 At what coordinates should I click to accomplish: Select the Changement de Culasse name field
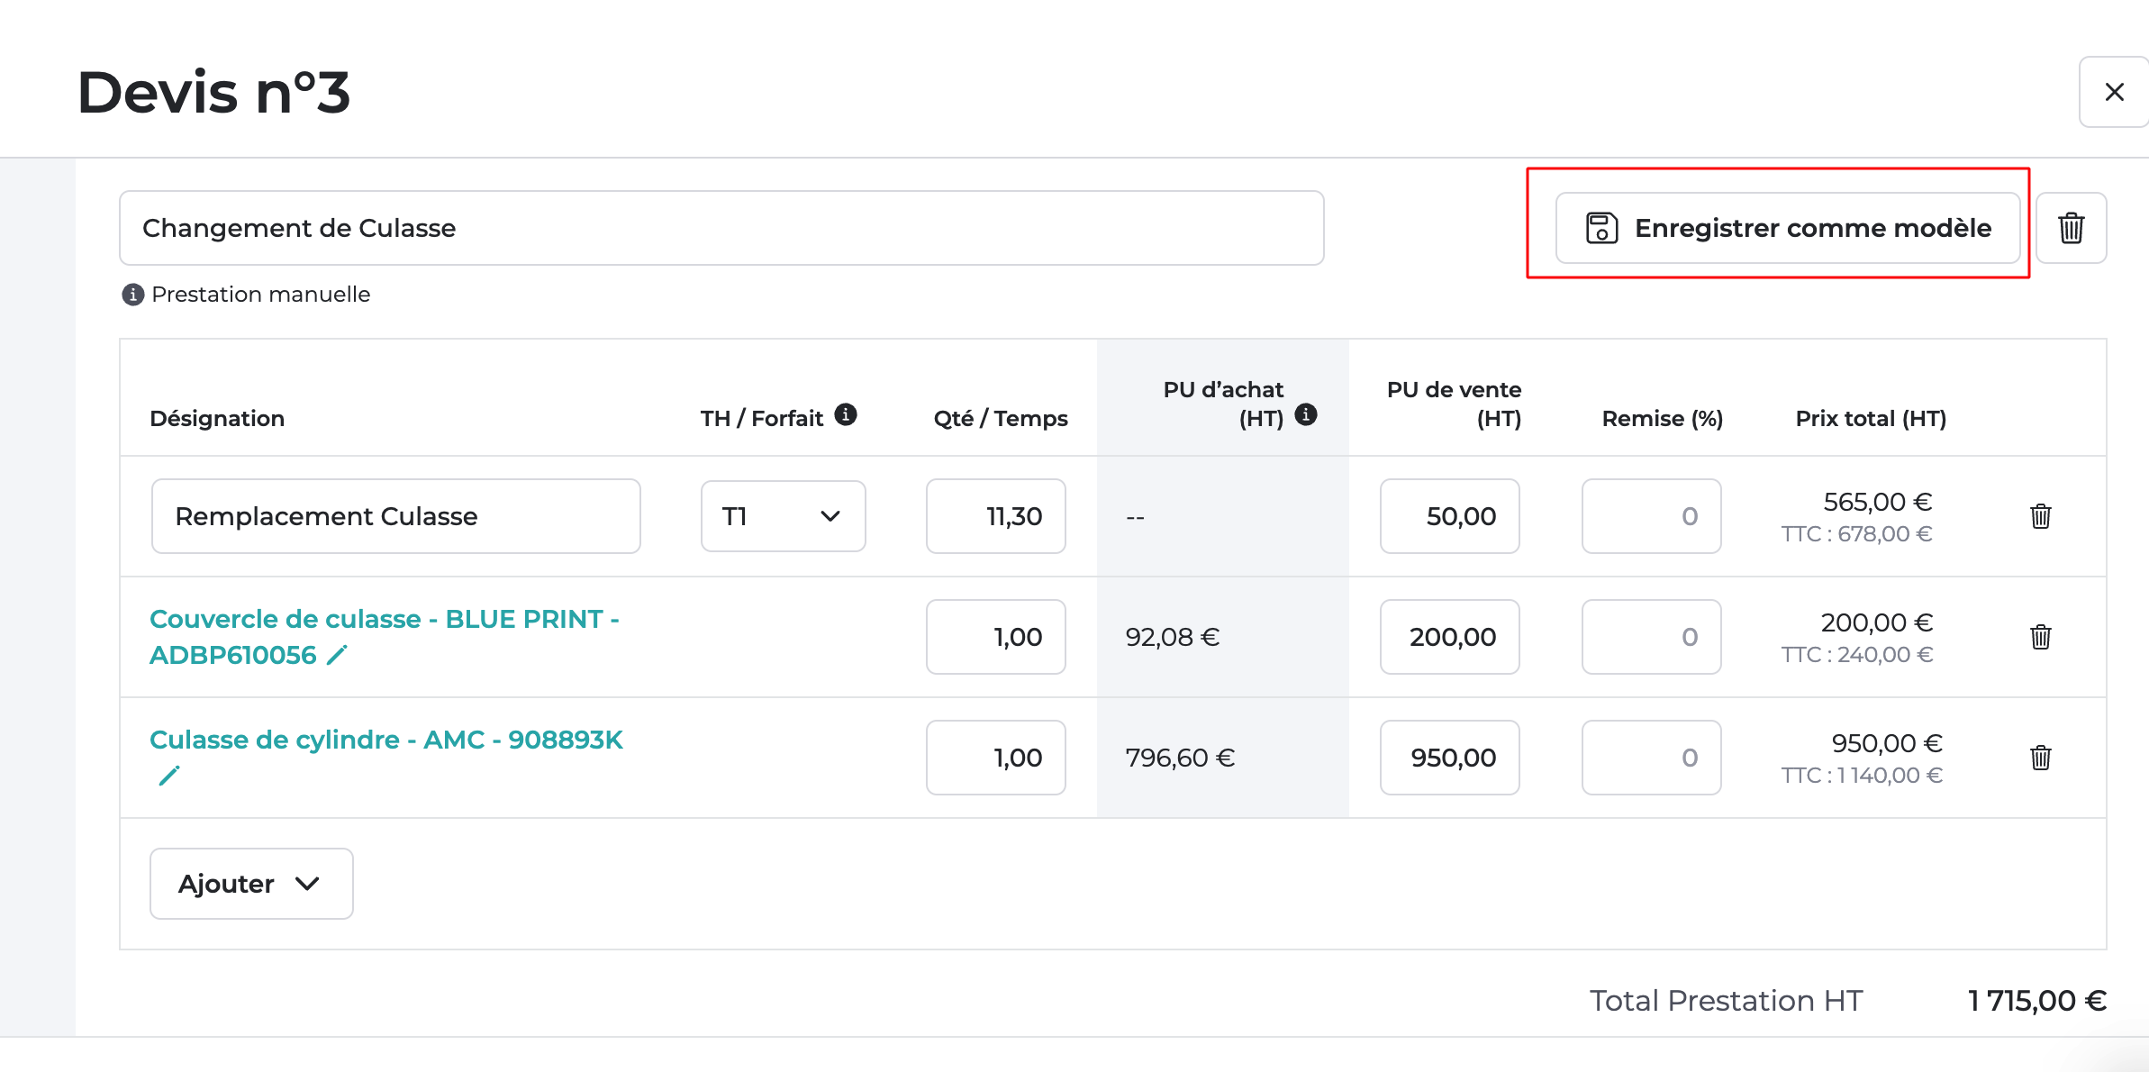pos(721,228)
